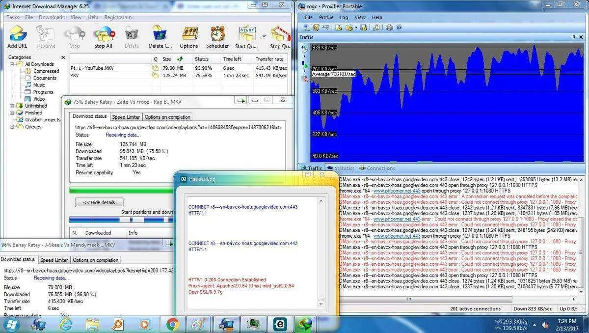The image size is (589, 333).
Task: Select Grabber projects in tree
Action: (x=43, y=120)
